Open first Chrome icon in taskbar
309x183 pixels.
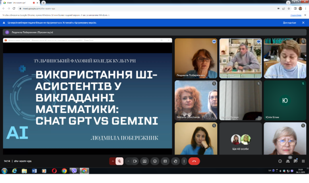pyautogui.click(x=64, y=171)
